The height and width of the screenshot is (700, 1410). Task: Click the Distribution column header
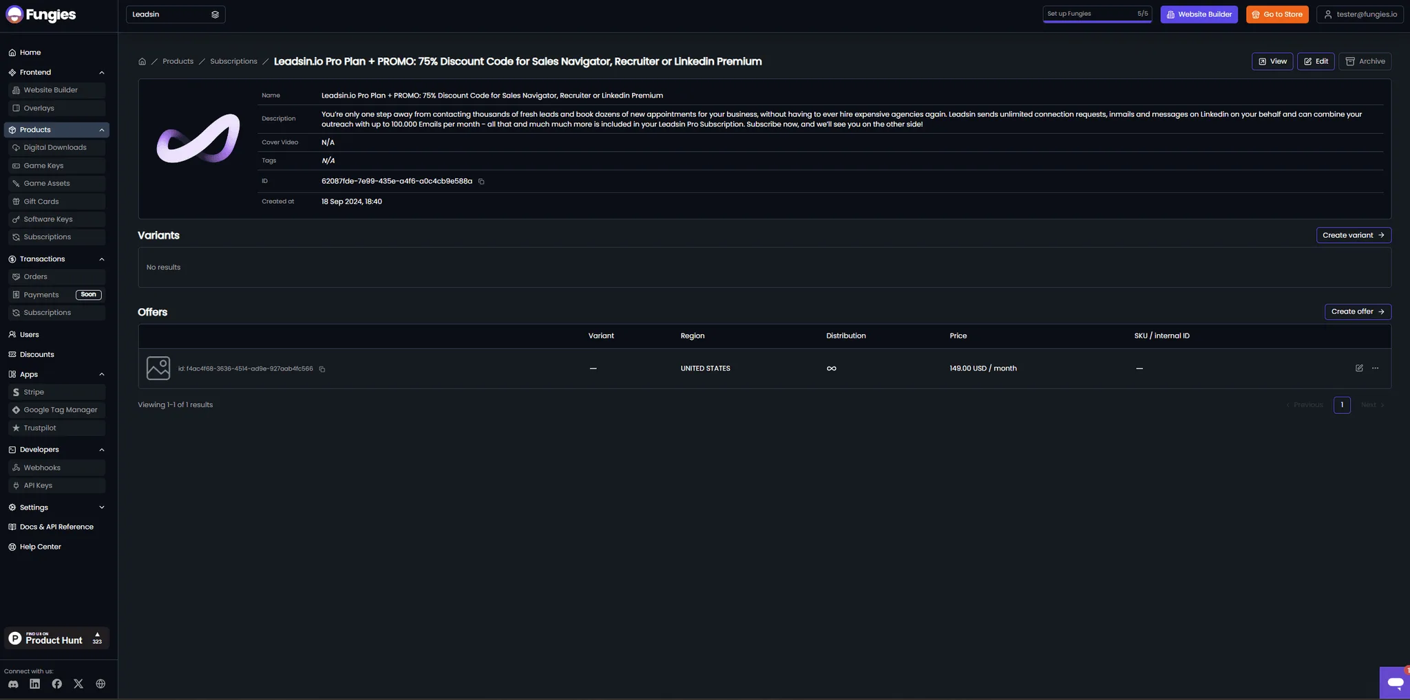coord(845,336)
